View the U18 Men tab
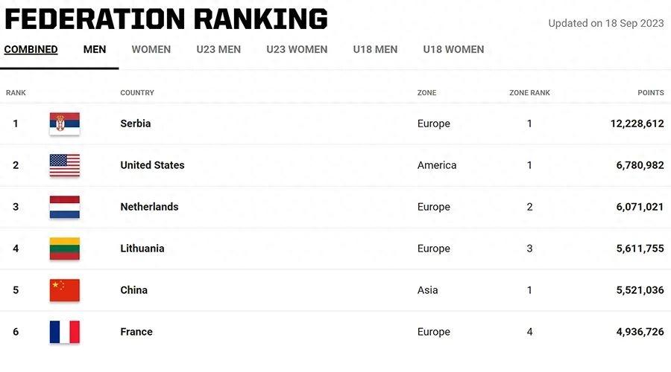This screenshot has width=671, height=372. (375, 50)
